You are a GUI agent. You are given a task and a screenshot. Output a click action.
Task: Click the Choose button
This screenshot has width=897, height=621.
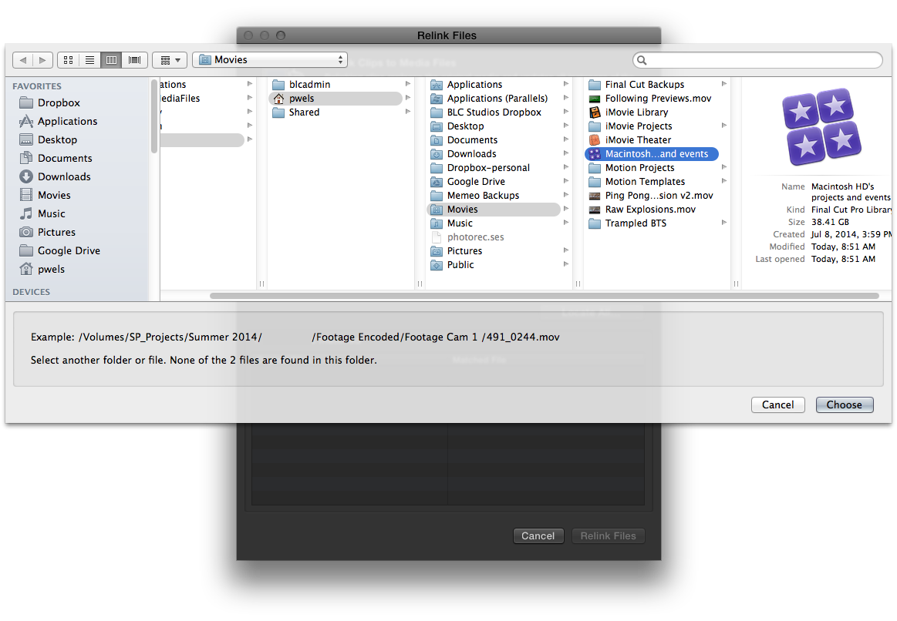coord(844,404)
